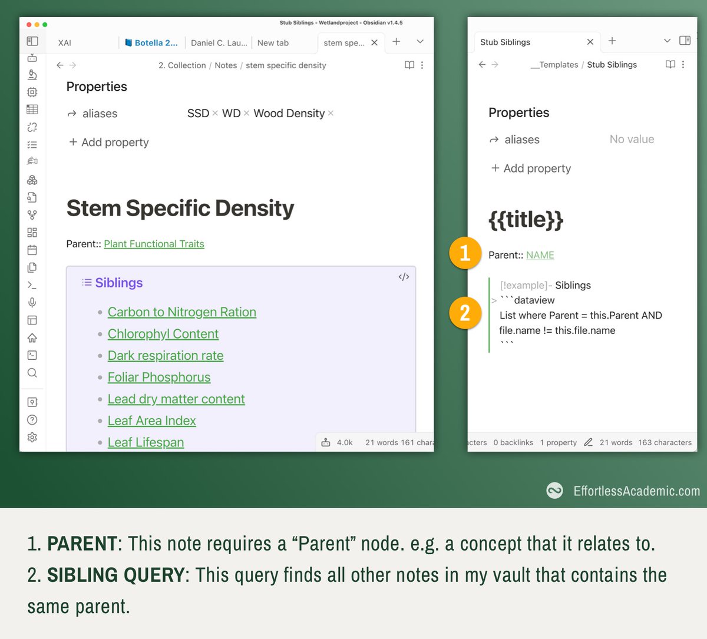Click '__Templates' breadcrumb
Image resolution: width=707 pixels, height=639 pixels.
[554, 65]
